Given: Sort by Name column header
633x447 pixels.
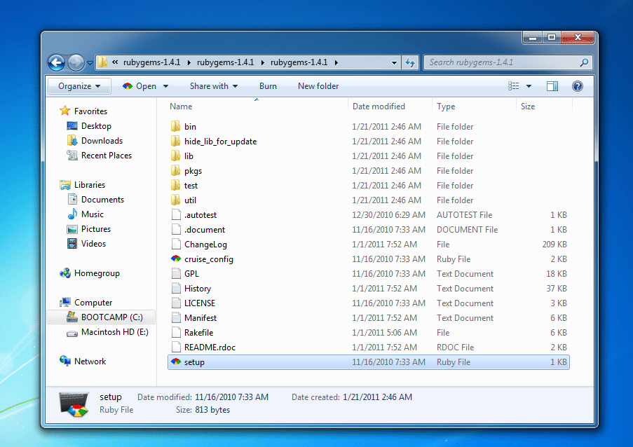Looking at the screenshot, I should (x=181, y=106).
